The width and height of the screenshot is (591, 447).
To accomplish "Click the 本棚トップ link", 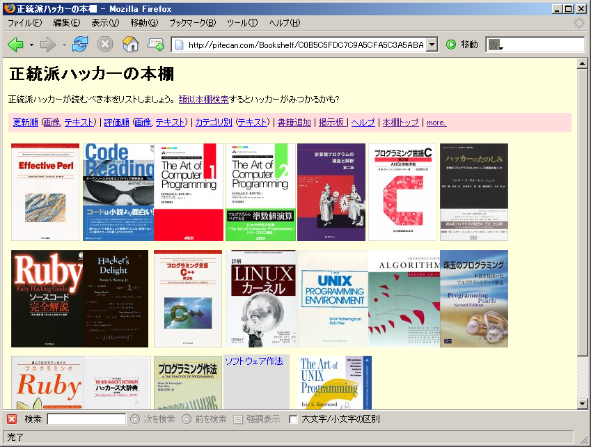I will point(401,123).
